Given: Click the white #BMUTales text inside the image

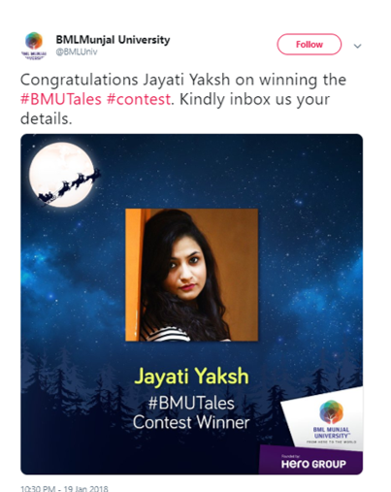Looking at the screenshot, I should pos(191,404).
